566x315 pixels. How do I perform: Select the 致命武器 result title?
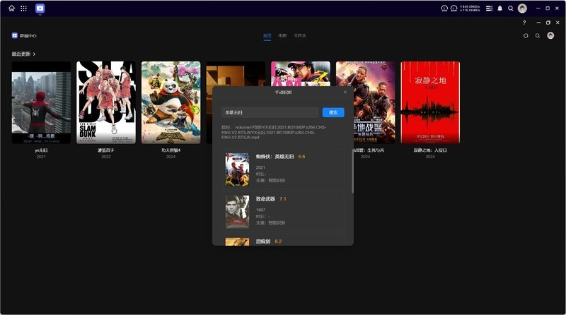click(x=265, y=199)
